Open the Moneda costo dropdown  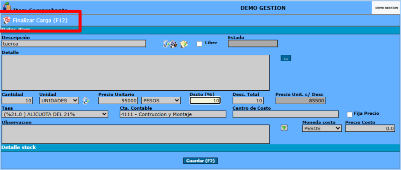[x=322, y=128]
